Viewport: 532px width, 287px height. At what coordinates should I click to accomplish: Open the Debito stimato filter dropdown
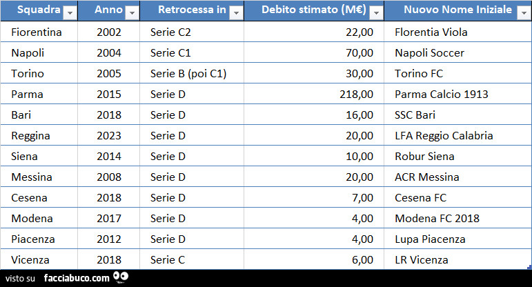pyautogui.click(x=375, y=12)
